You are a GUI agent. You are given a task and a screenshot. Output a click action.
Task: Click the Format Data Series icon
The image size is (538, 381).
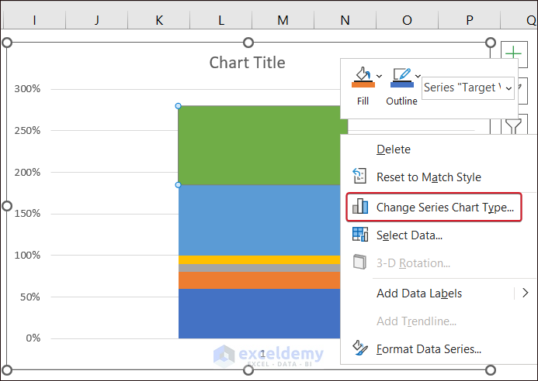coord(360,348)
